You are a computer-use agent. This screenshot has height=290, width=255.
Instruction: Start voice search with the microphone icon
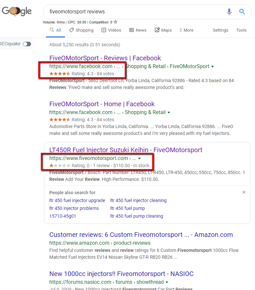point(229,12)
